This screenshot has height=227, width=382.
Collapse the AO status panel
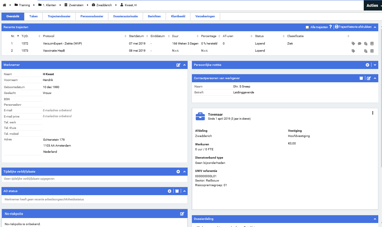click(184, 191)
